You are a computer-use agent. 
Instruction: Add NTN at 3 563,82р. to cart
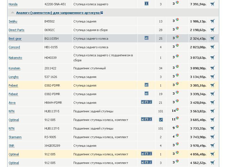[x=212, y=111]
